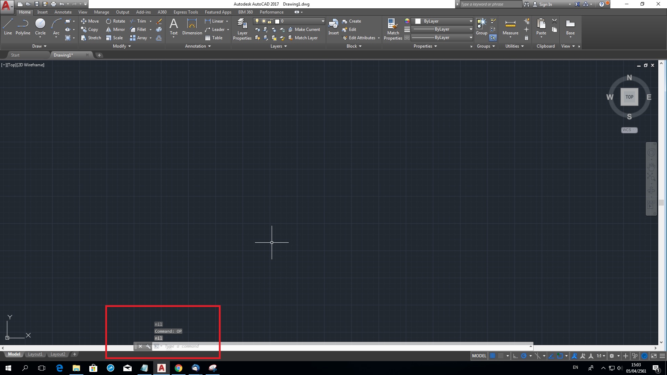667x375 pixels.
Task: Select the Trim tool
Action: (141, 21)
